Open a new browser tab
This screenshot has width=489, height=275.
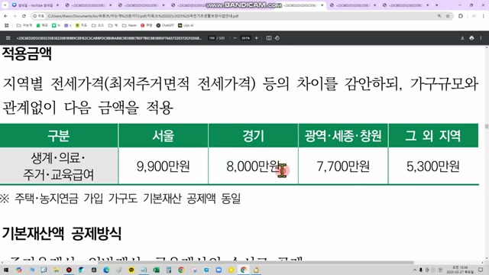436,5
